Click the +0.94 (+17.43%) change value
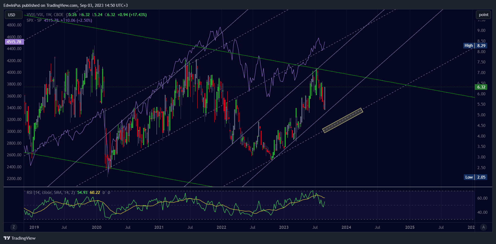Viewport: 496px width, 244px height. point(132,15)
